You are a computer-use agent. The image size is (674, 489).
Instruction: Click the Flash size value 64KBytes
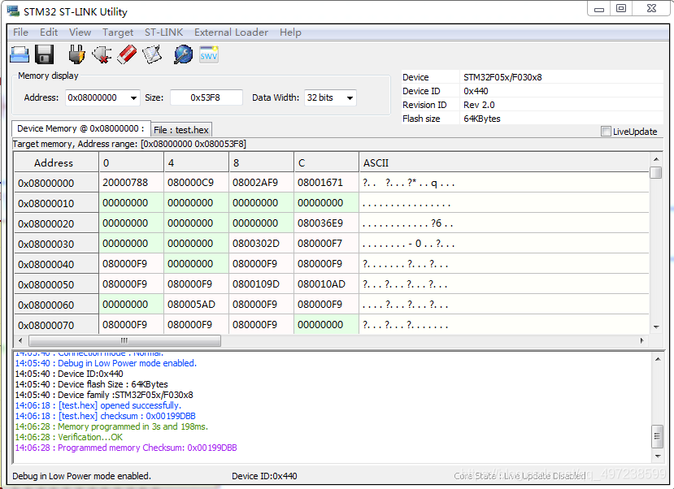[482, 119]
